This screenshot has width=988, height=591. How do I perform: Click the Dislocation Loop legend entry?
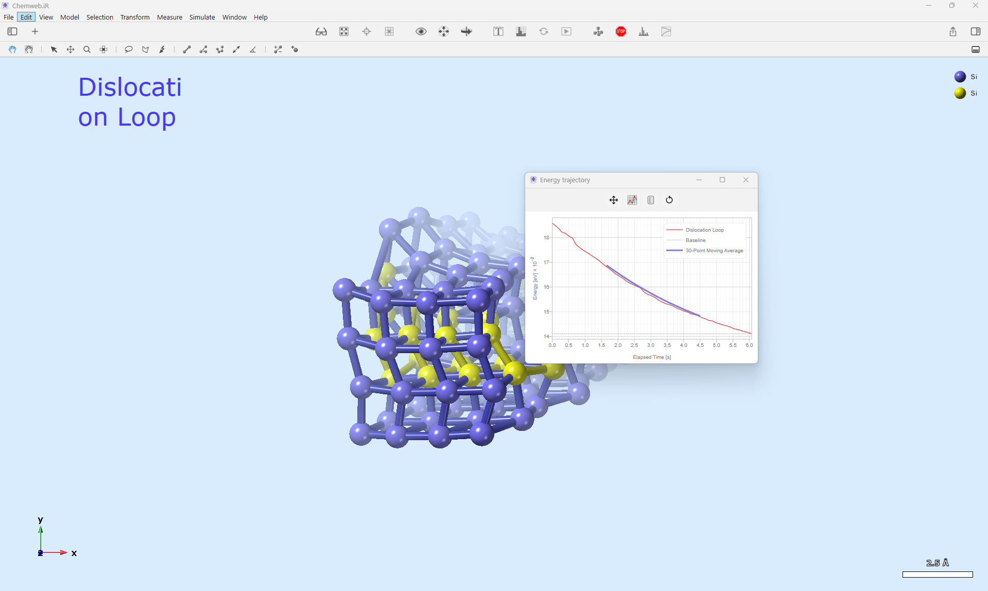pyautogui.click(x=696, y=230)
